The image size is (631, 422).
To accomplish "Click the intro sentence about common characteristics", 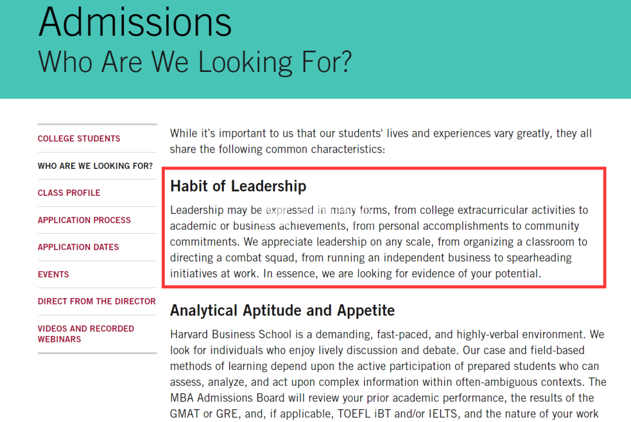I will (381, 141).
